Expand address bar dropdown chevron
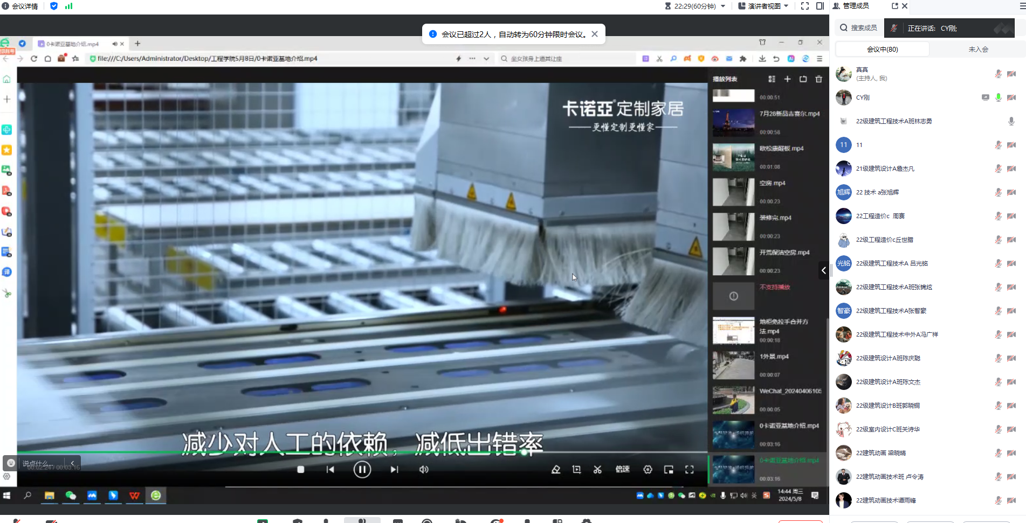Viewport: 1026px width, 523px height. tap(486, 59)
